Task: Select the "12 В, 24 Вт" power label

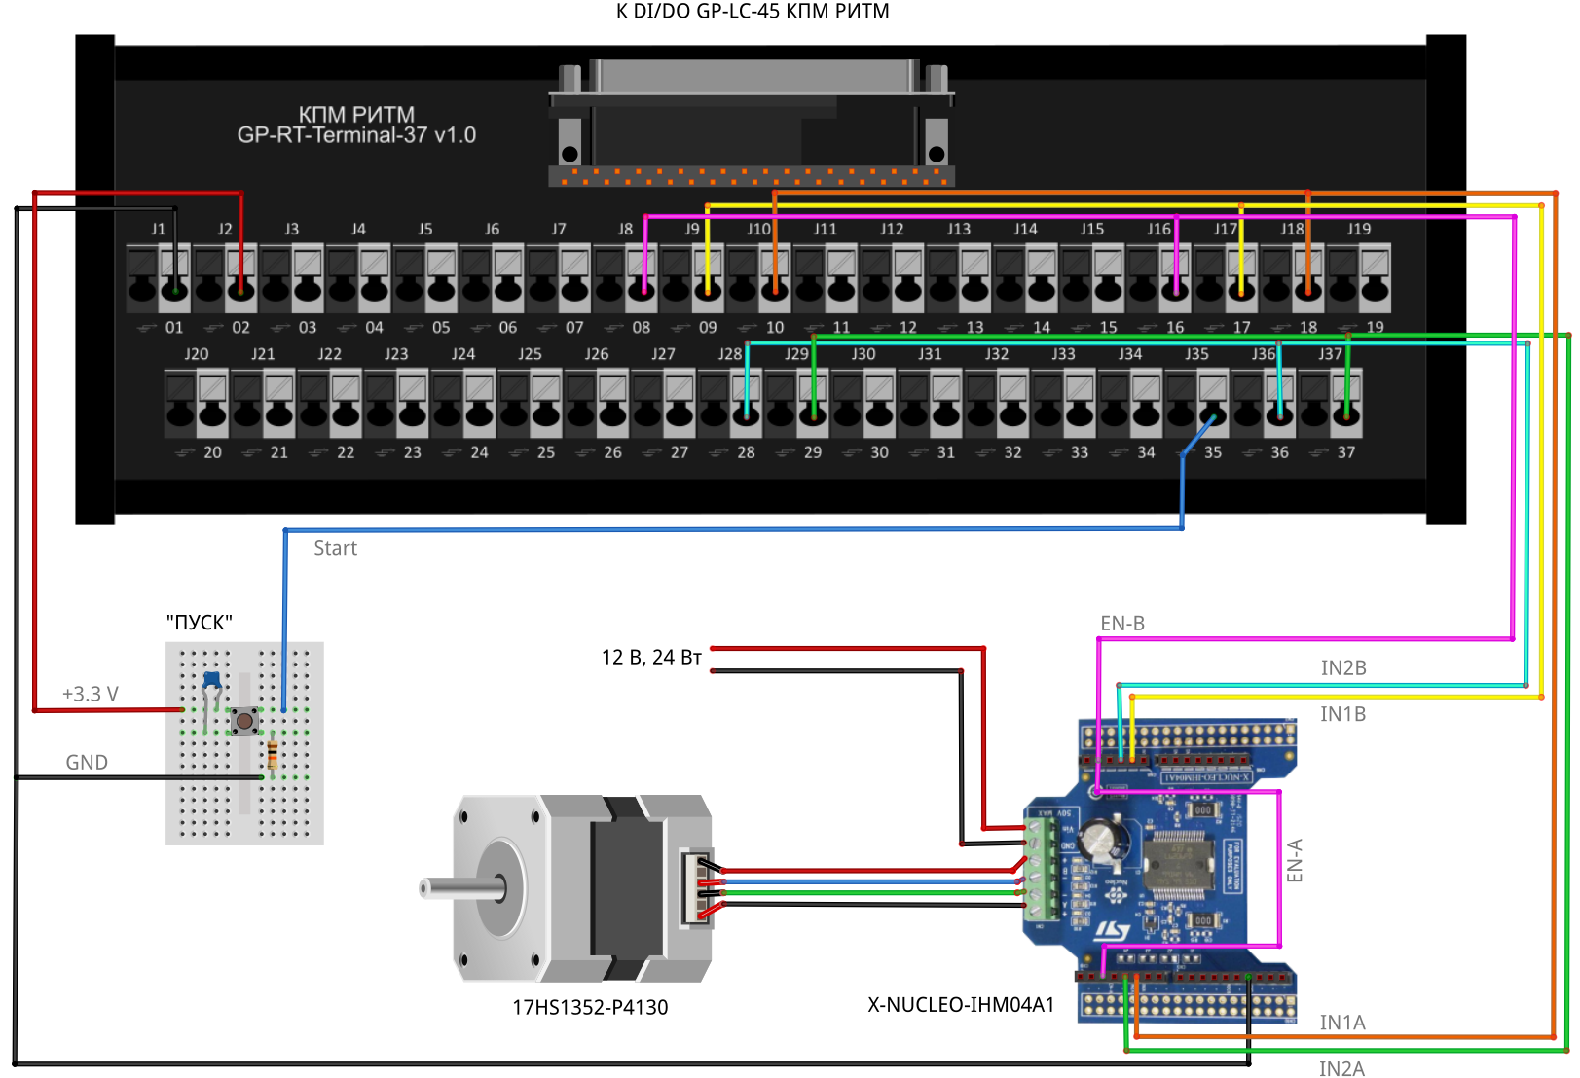Action: pos(651,658)
